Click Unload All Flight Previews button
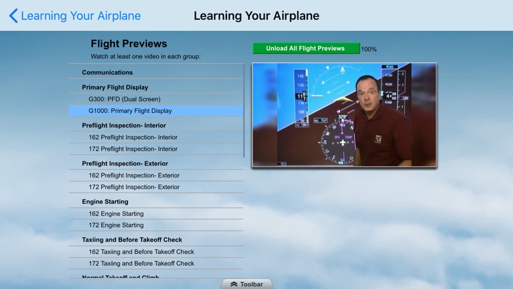 pos(306,49)
